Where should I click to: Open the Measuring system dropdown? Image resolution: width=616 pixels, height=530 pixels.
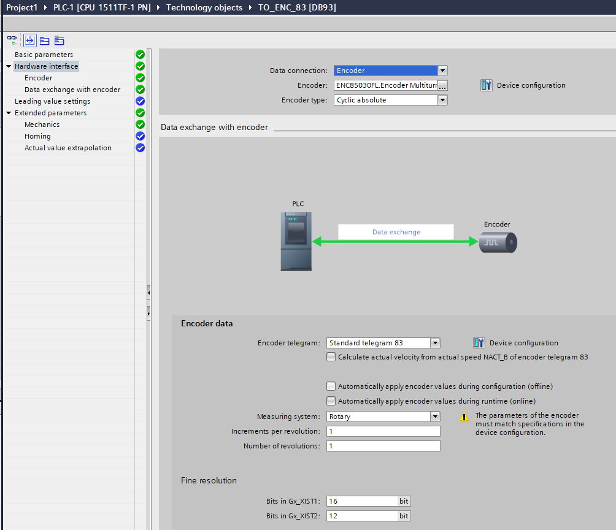435,417
